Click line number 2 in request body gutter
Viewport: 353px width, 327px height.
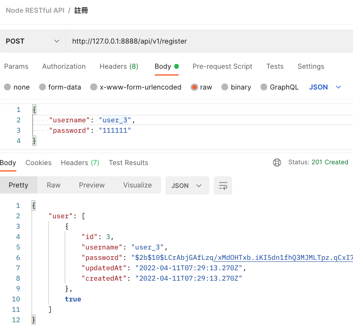(18, 120)
